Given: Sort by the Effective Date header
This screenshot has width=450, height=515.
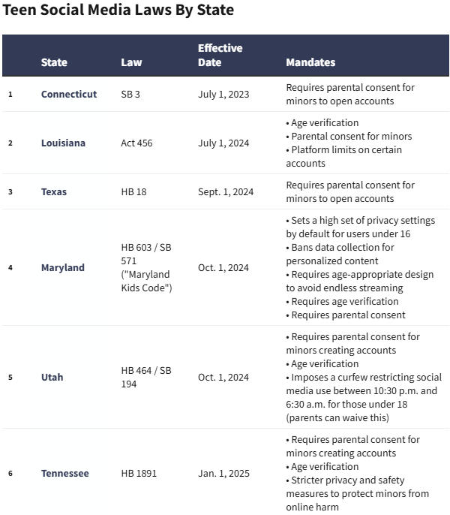Looking at the screenshot, I should click(x=220, y=55).
